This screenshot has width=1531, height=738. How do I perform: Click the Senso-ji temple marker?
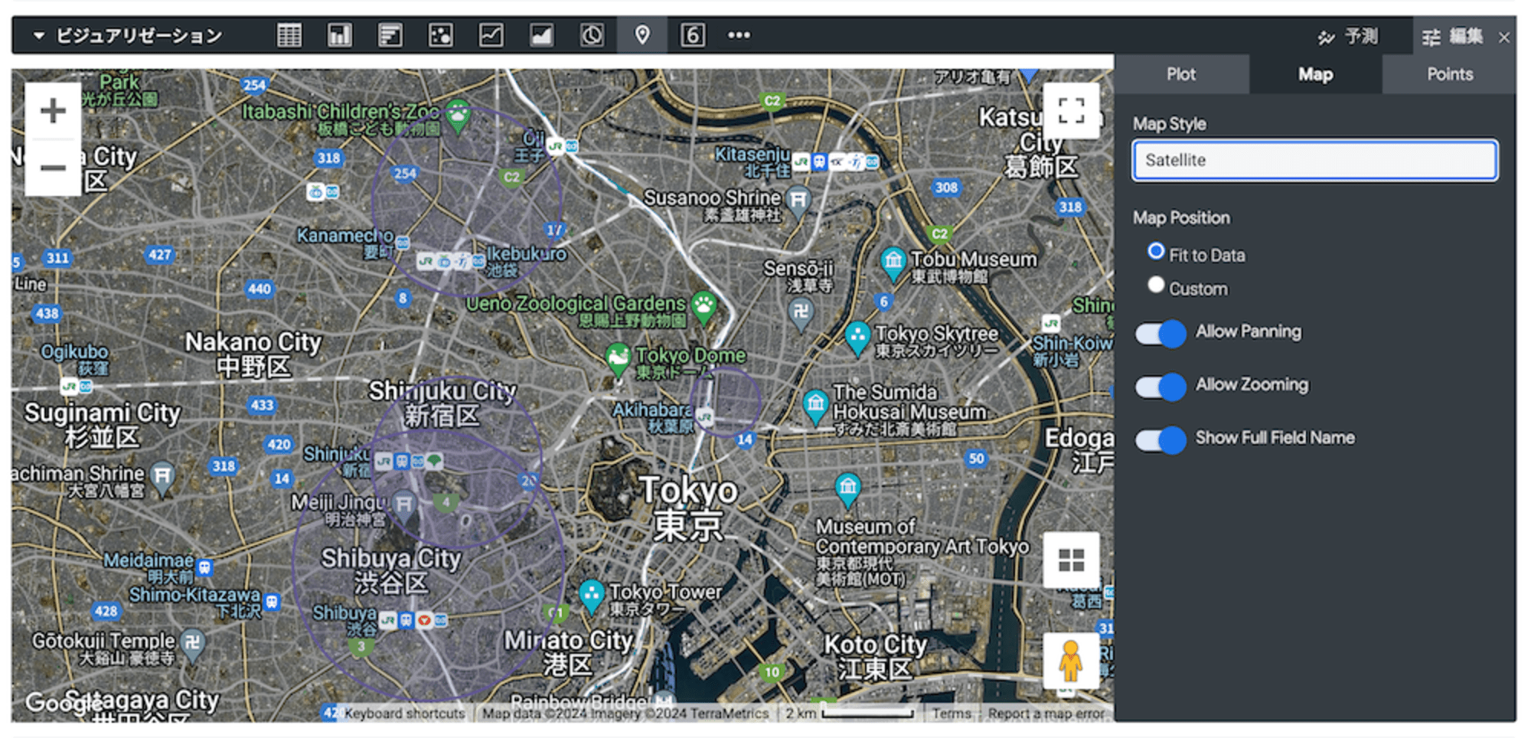(801, 312)
